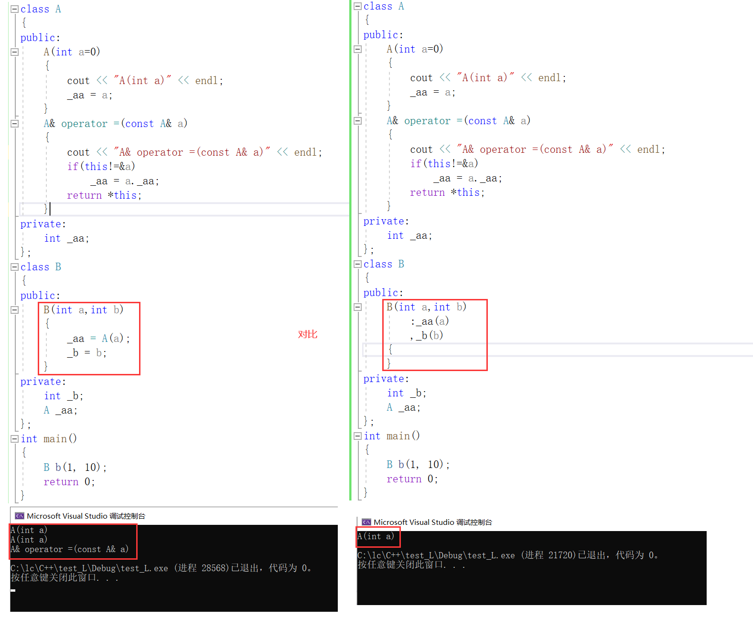Viewport: 753px width, 628px height.
Task: Collapse A(int a=0) constructor in left editor
Action: (x=14, y=52)
